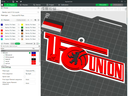Switch to the Device tab
128x96 pixels.
[37, 5]
